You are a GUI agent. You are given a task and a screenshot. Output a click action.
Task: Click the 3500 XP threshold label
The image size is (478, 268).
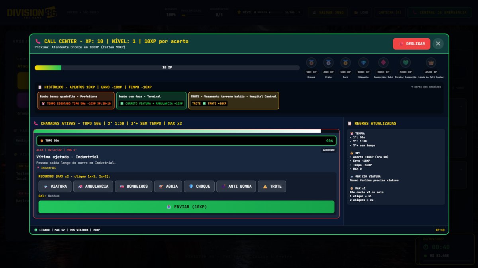[x=431, y=72]
